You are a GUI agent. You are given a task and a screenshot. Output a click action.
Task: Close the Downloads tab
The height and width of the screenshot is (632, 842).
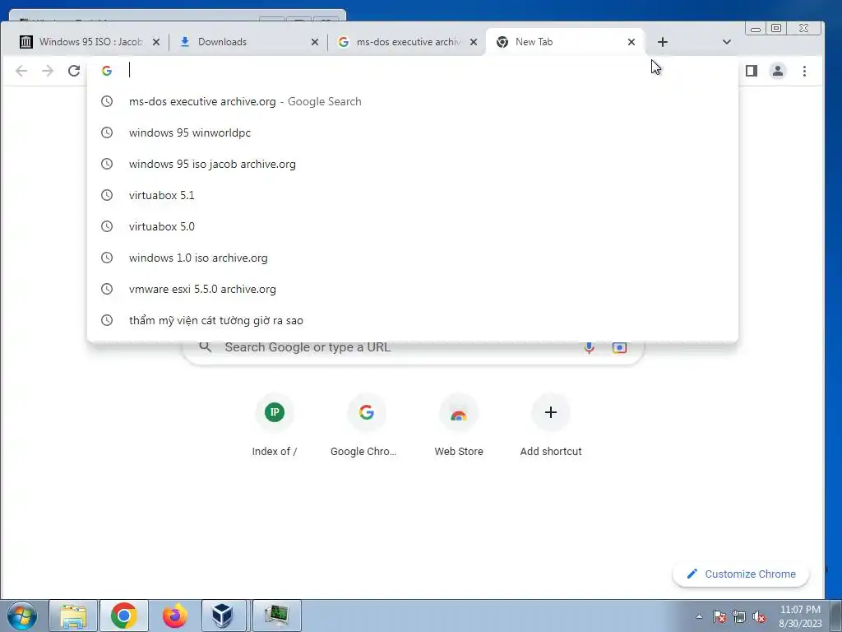click(x=315, y=42)
